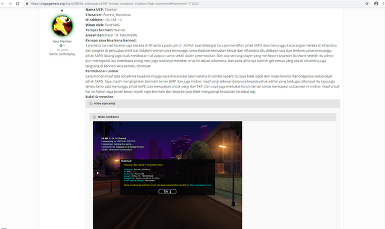Open the poster's flame avatar profile
Image resolution: width=385 pixels, height=229 pixels.
63,26
